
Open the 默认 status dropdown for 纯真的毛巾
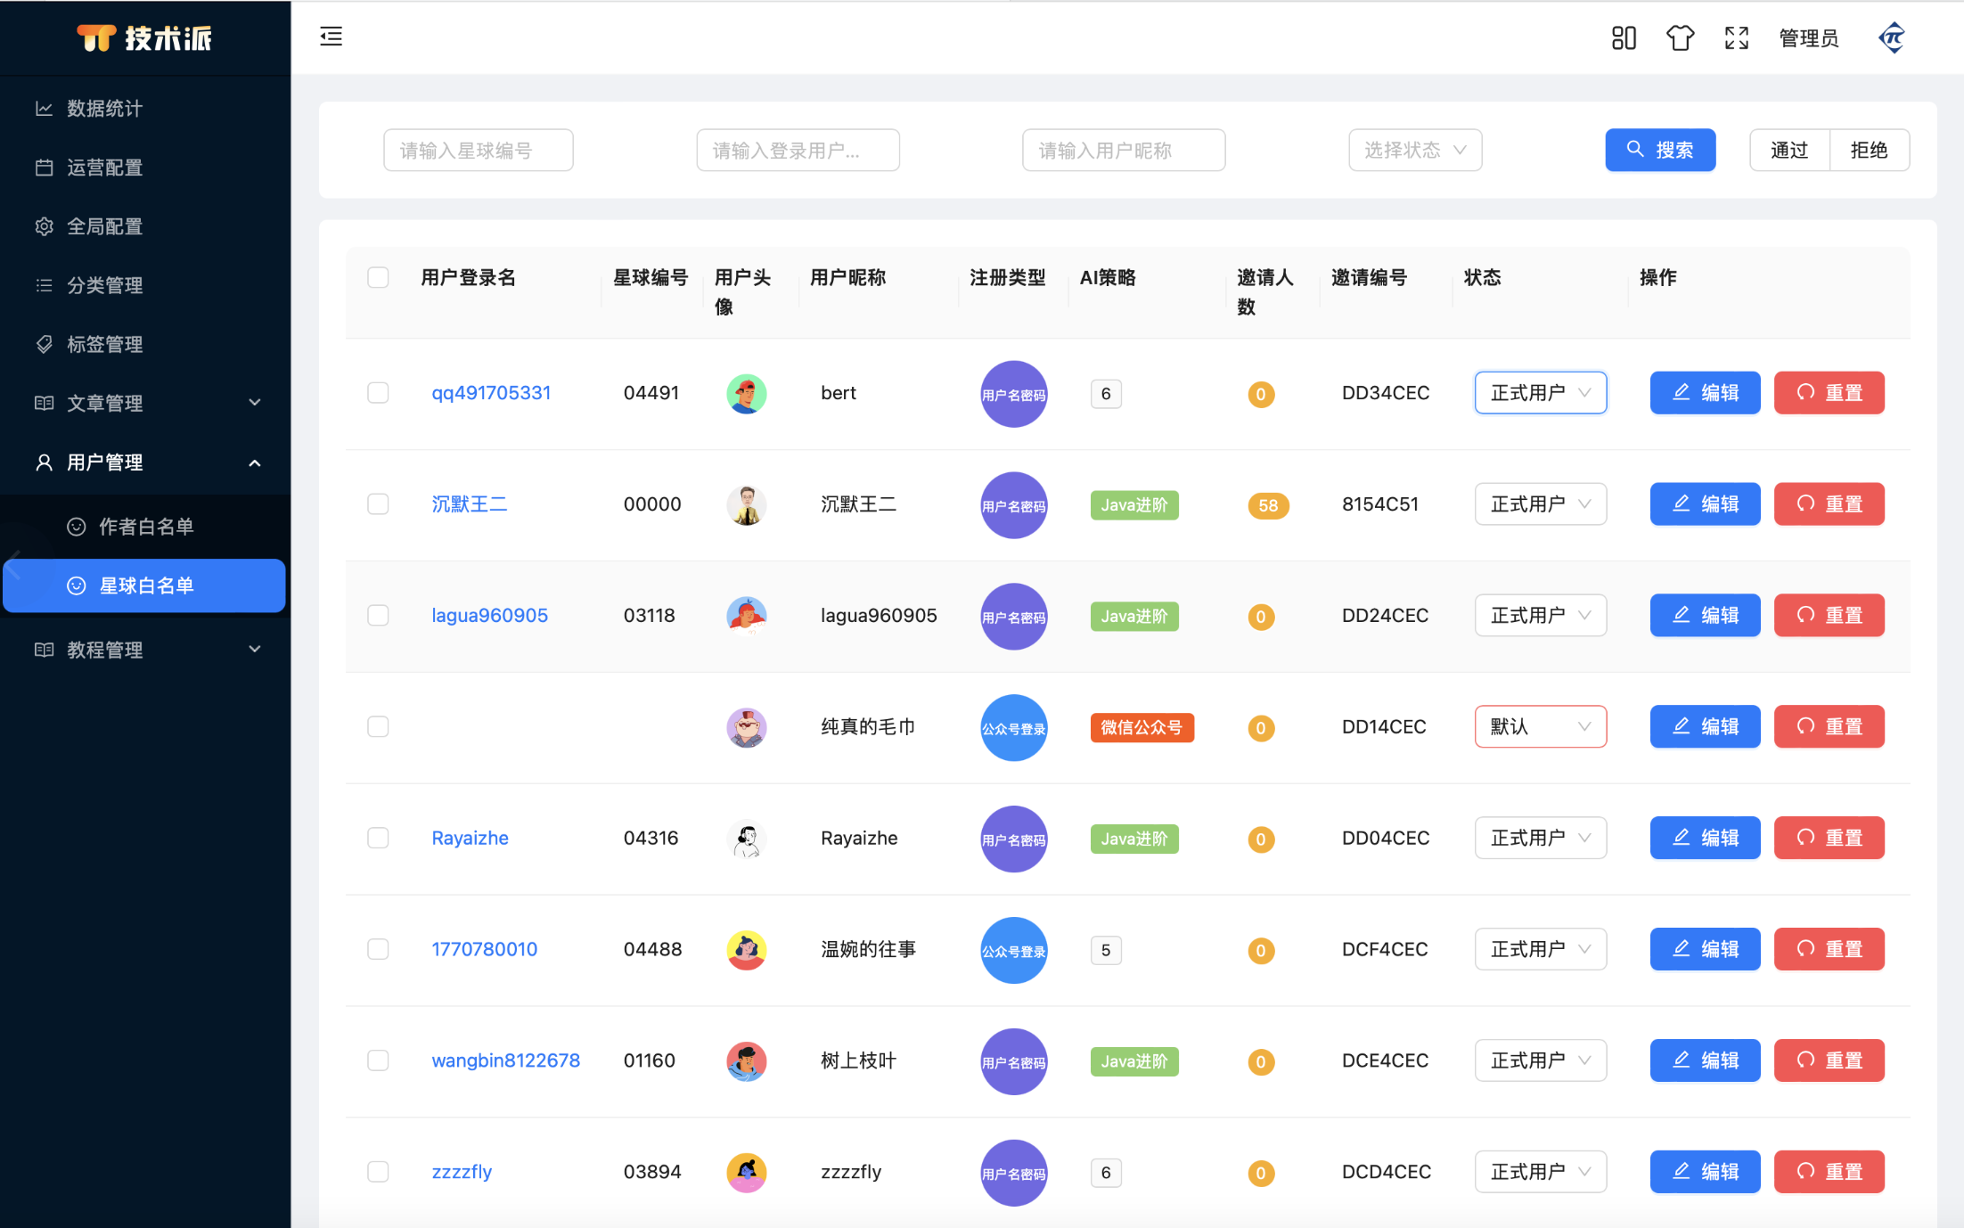pos(1540,726)
